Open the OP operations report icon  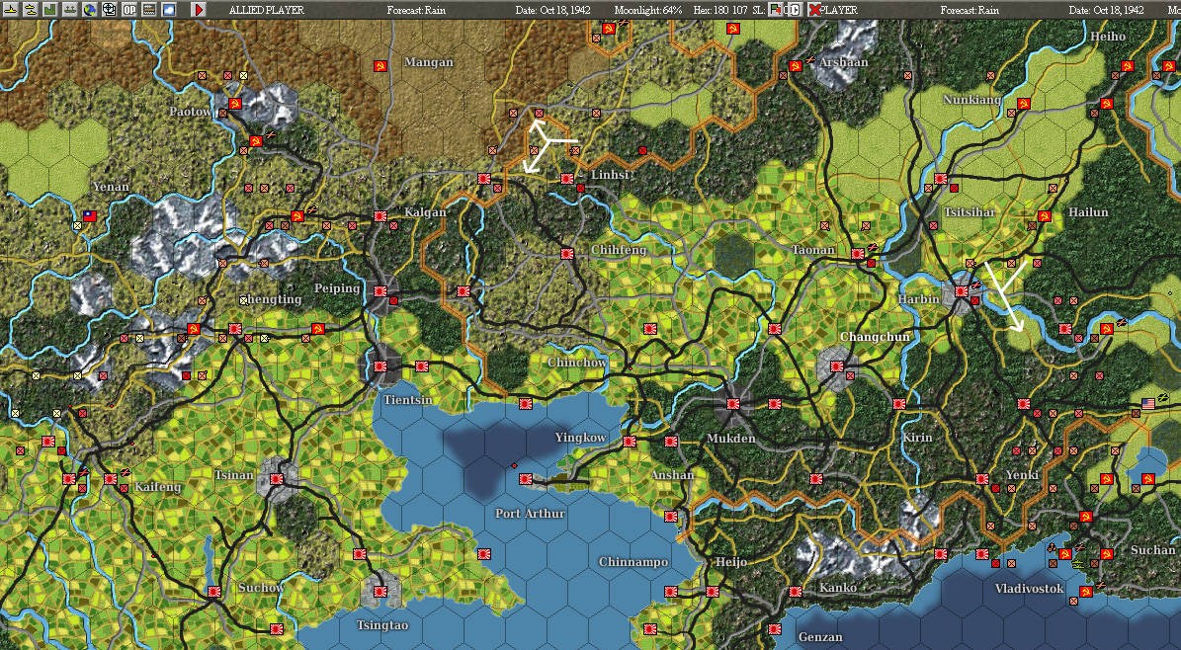pyautogui.click(x=129, y=10)
